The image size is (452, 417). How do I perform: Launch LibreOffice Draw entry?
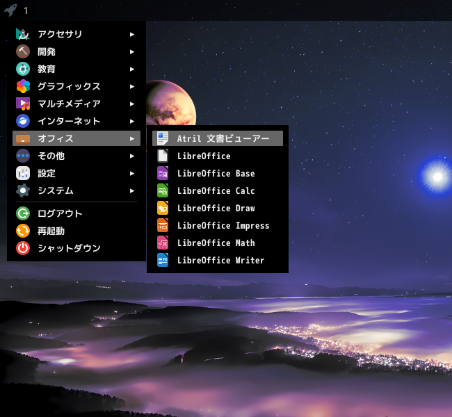coord(218,208)
